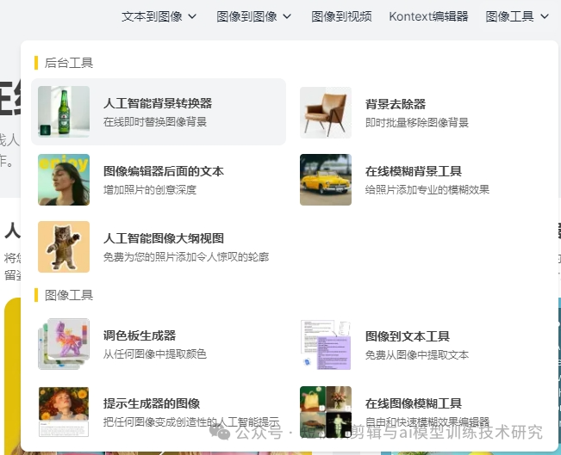
Task: Click the yellow car thumbnail
Action: coord(326,180)
